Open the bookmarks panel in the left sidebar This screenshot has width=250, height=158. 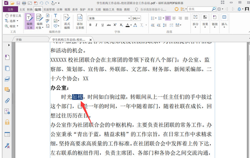(x=7, y=58)
